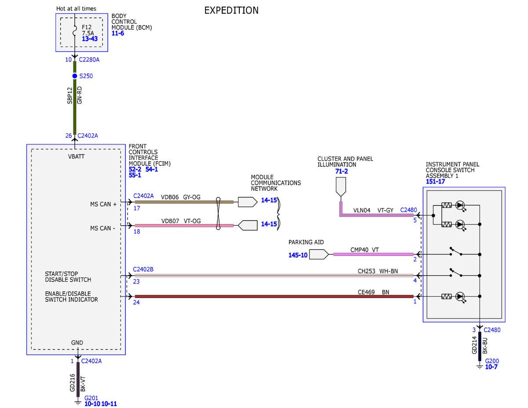Click pin 10 at connector C2280A
Image resolution: width=528 pixels, height=408 pixels.
point(69,59)
